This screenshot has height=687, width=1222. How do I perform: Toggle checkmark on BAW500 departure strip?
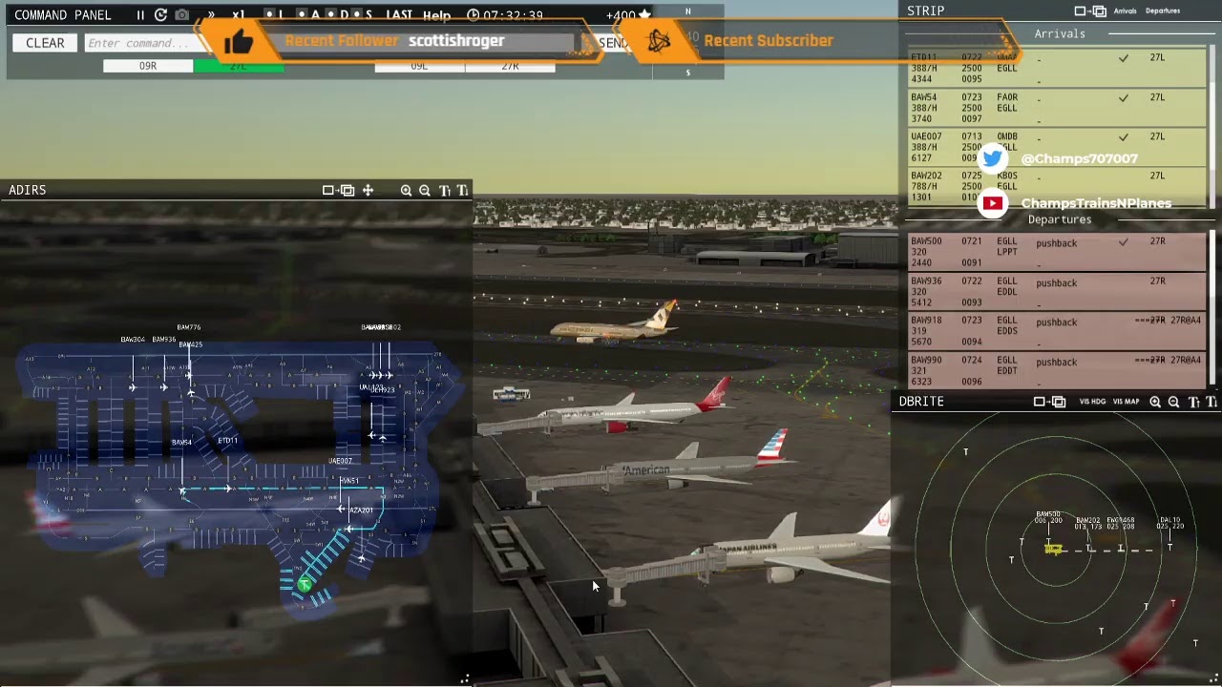(x=1124, y=241)
